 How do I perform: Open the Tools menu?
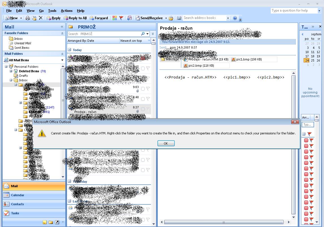coord(52,11)
